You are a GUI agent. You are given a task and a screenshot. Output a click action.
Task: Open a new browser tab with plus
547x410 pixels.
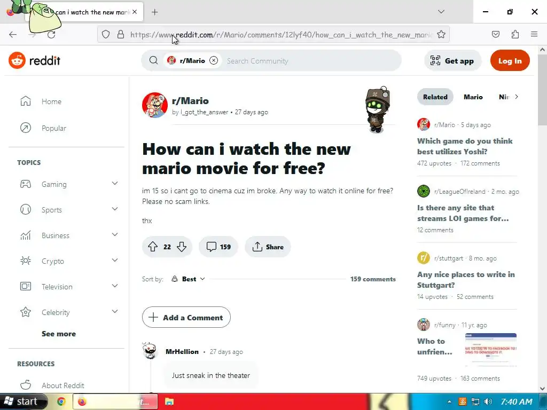click(x=154, y=12)
